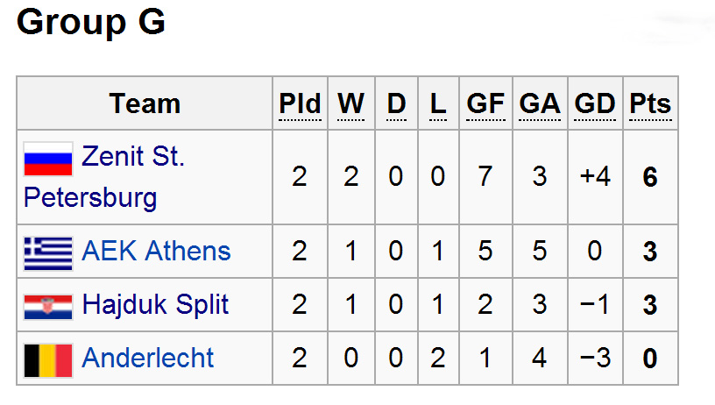This screenshot has height=405, width=715.
Task: Click the Belgian flag icon
Action: coord(48,359)
